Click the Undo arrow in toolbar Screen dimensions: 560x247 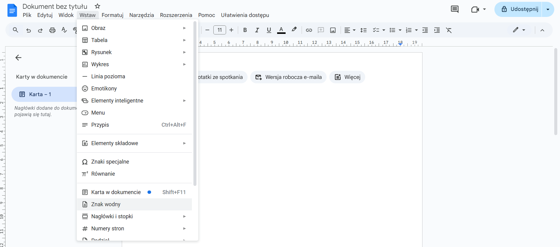[x=28, y=30]
